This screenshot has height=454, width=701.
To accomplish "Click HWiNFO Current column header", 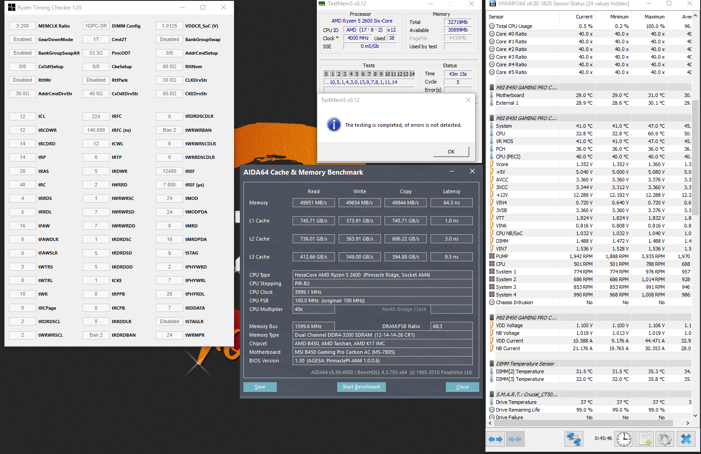I will [x=577, y=17].
